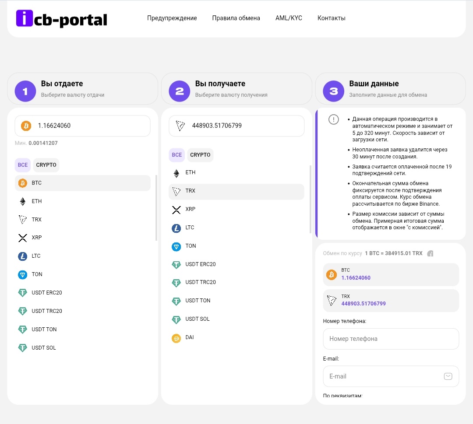Click the icb-portal logo
Viewport: 473px width, 424px height.
coord(61,18)
